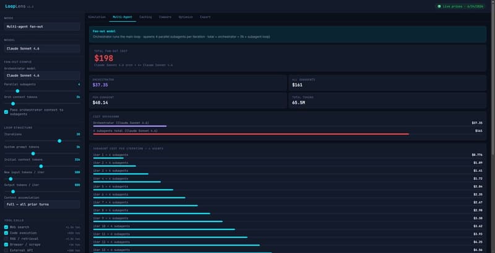Enable the External API tool call
The height and width of the screenshot is (253, 495).
(x=6, y=250)
